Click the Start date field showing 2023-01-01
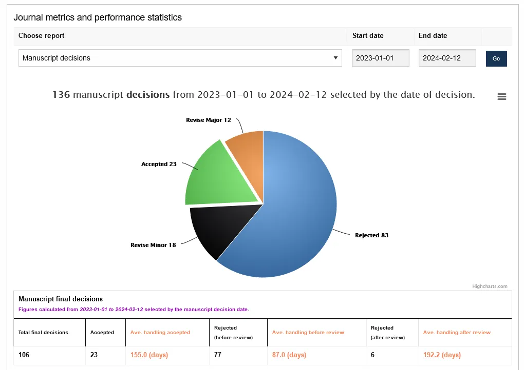Viewport: 524px width, 370px height. point(380,58)
